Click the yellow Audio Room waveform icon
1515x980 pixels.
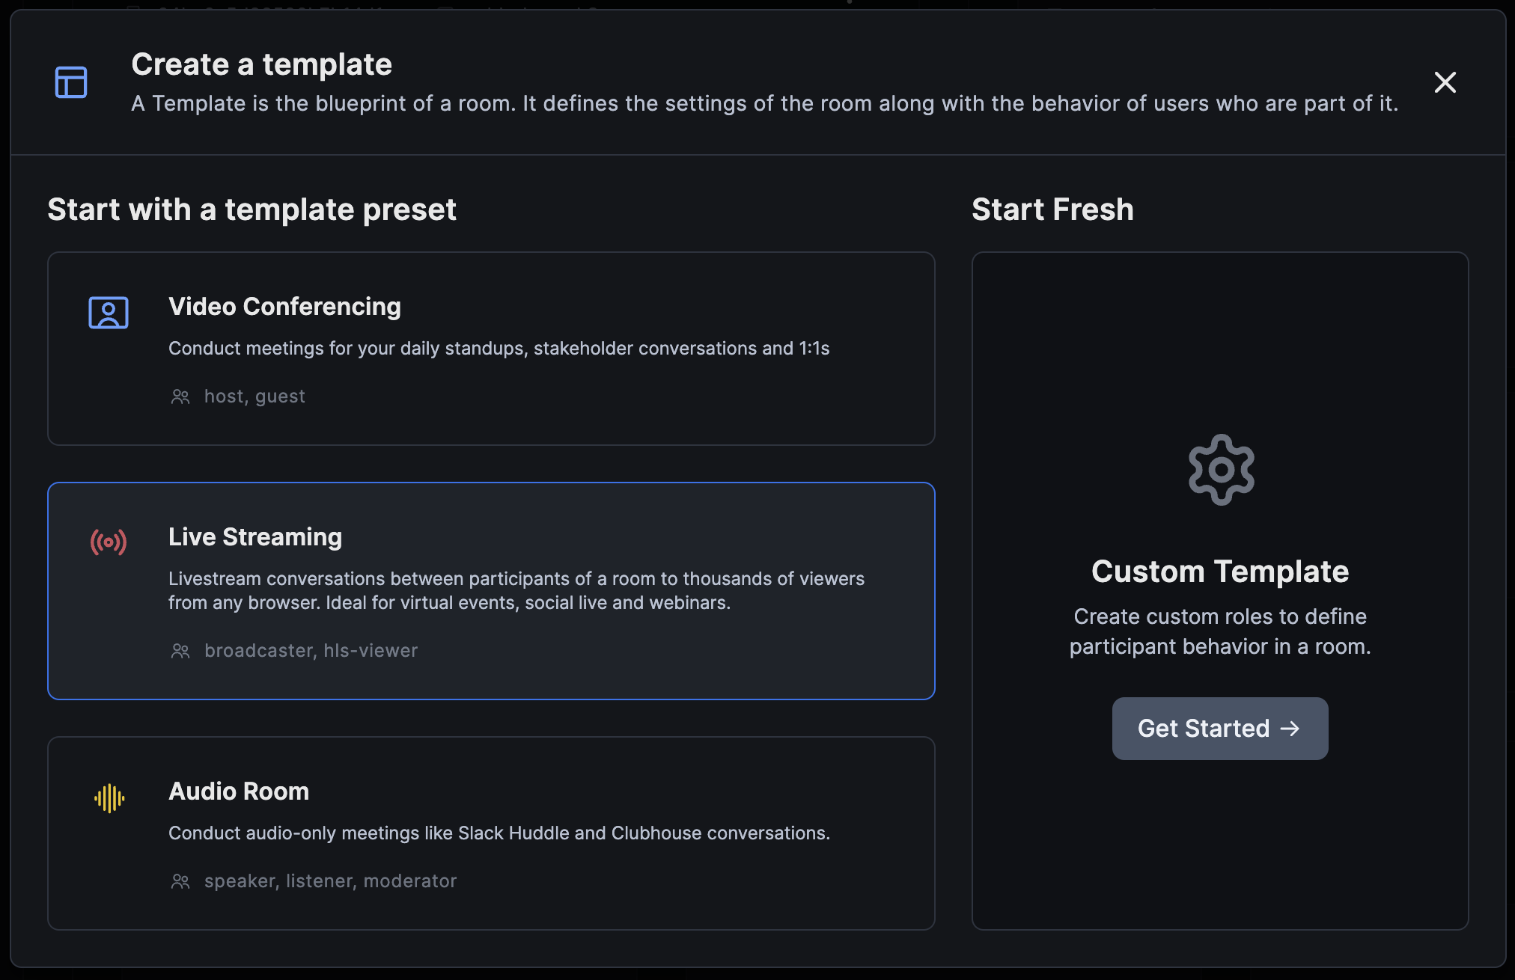[x=109, y=798]
